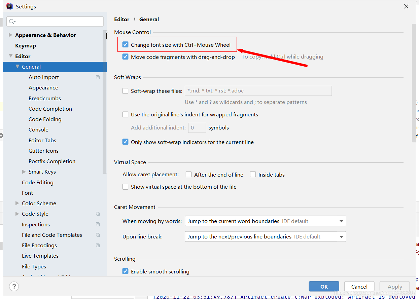The image size is (419, 299).
Task: Open the Breadcrumbs settings page
Action: point(45,98)
